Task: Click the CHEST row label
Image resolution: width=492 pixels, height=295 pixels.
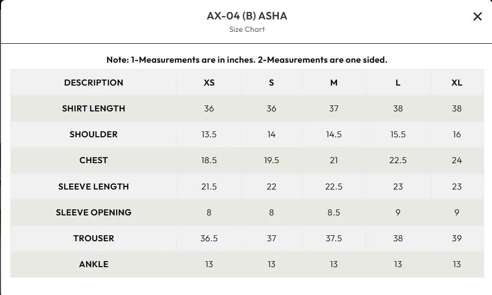Action: point(94,160)
